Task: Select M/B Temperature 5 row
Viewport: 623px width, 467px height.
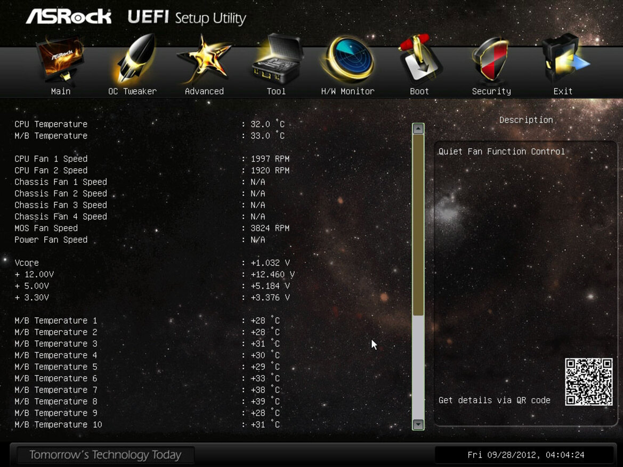Action: pos(148,366)
